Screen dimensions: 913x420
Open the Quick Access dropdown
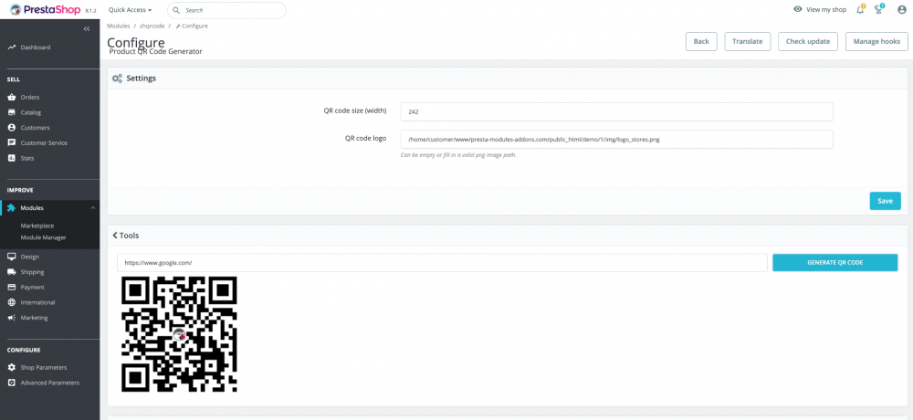pyautogui.click(x=130, y=10)
